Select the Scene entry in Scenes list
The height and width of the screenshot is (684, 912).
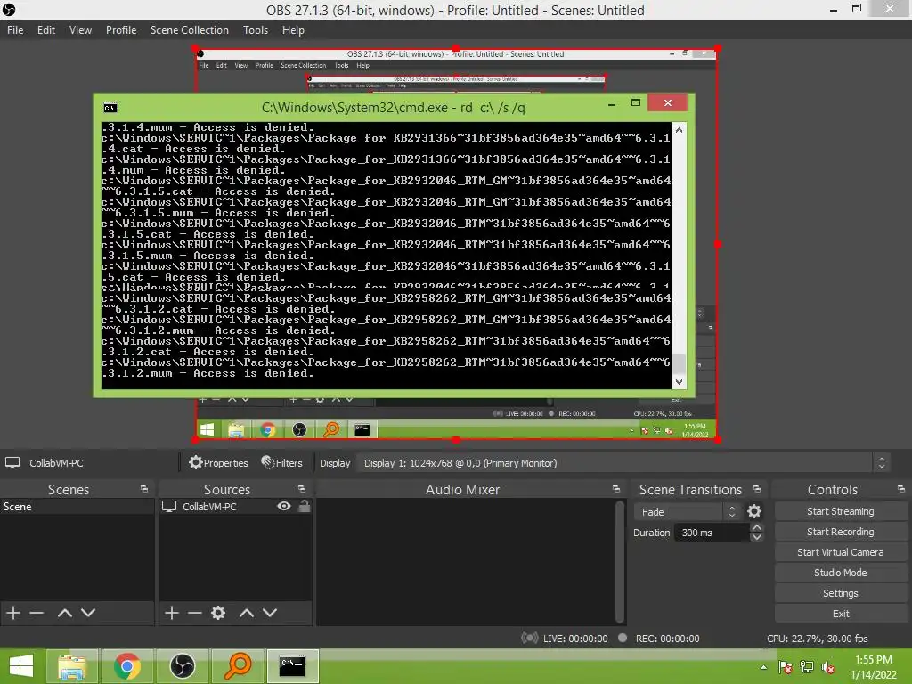[x=77, y=507]
